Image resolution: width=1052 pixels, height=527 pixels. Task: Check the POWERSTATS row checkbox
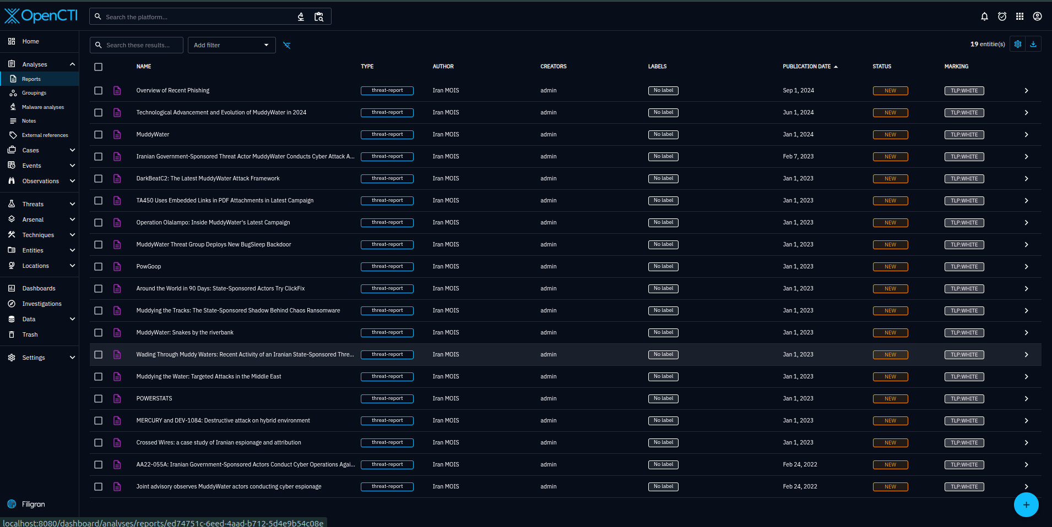coord(99,398)
